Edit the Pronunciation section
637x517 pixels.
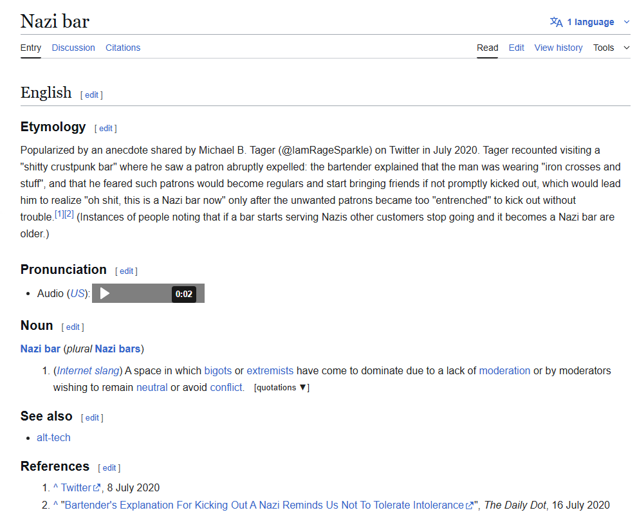(x=126, y=271)
